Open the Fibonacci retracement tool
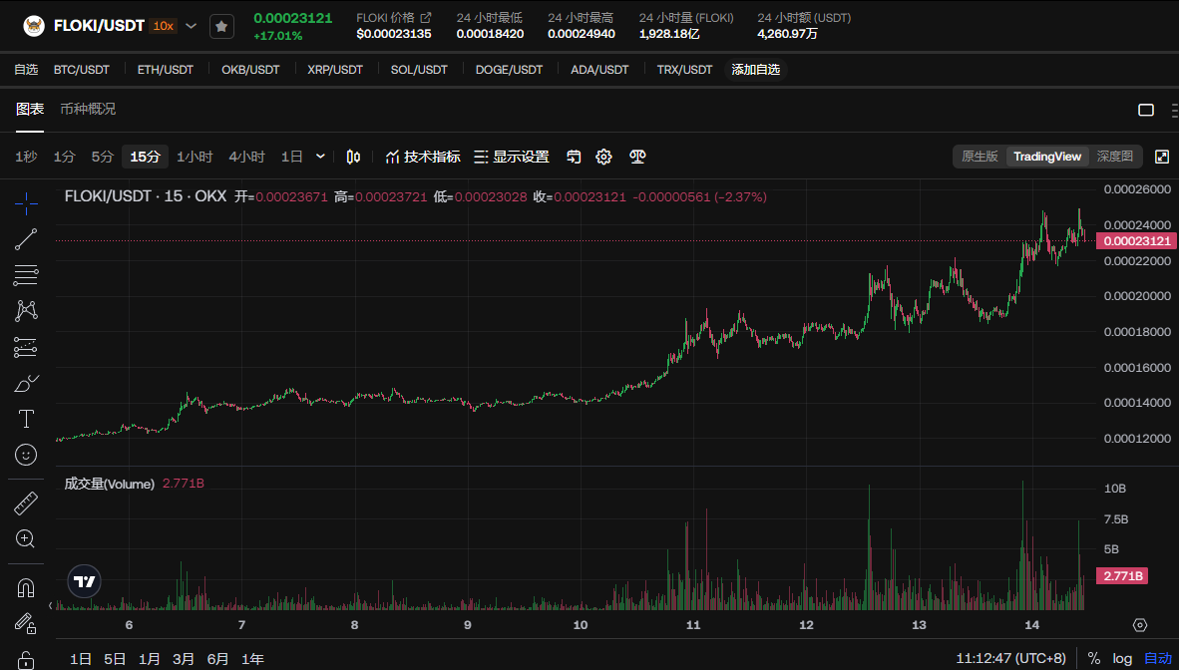 [x=27, y=275]
